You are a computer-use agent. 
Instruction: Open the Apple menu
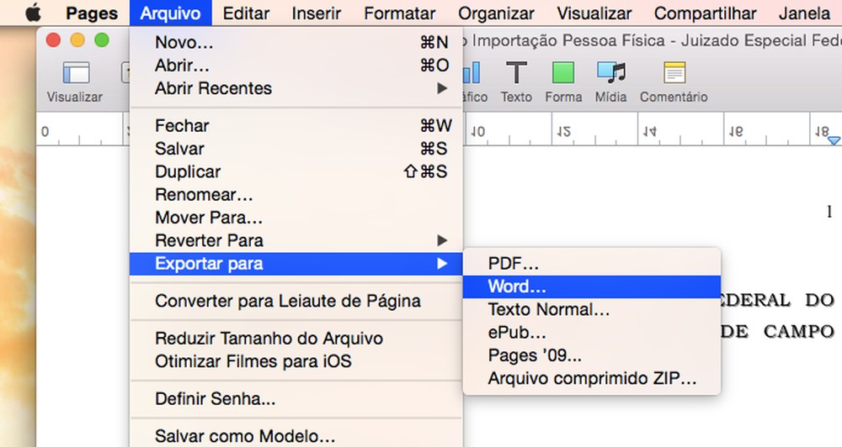(x=33, y=13)
